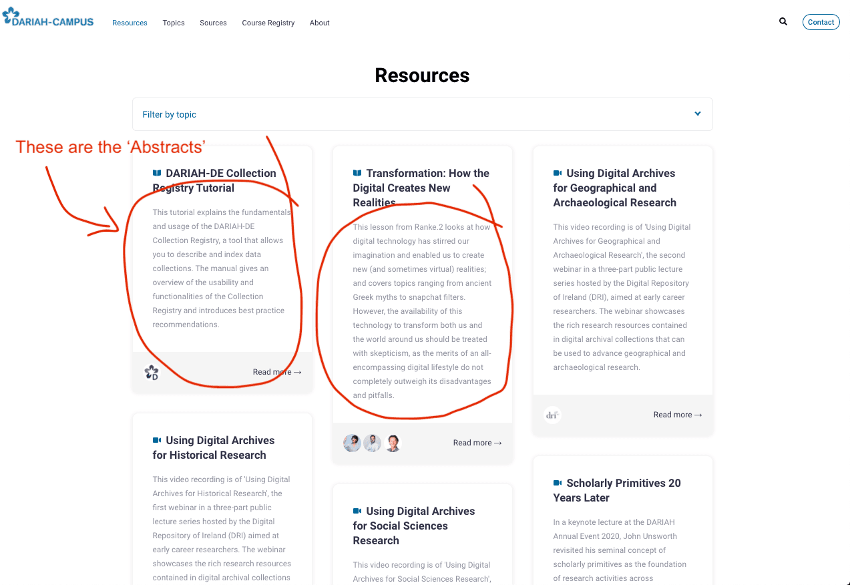This screenshot has height=585, width=850.
Task: Open the Resources nav item
Action: [130, 23]
